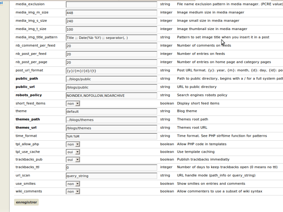Click the description 'Display short feed items'
The height and width of the screenshot is (212, 283).
point(198,103)
